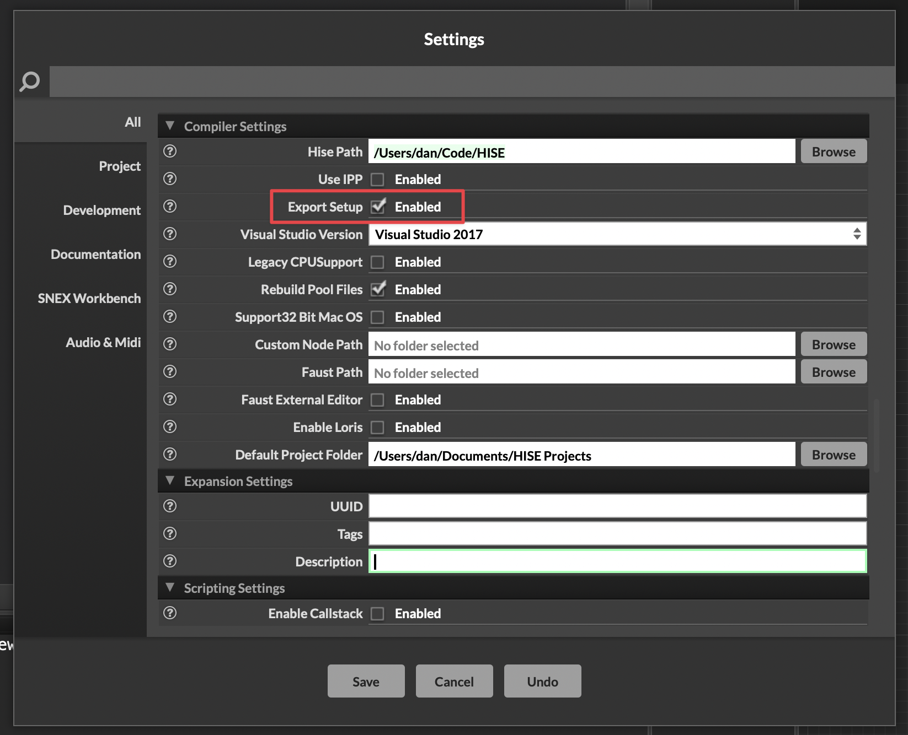This screenshot has width=908, height=735.
Task: Show help for Visual Studio Version
Action: pos(170,234)
